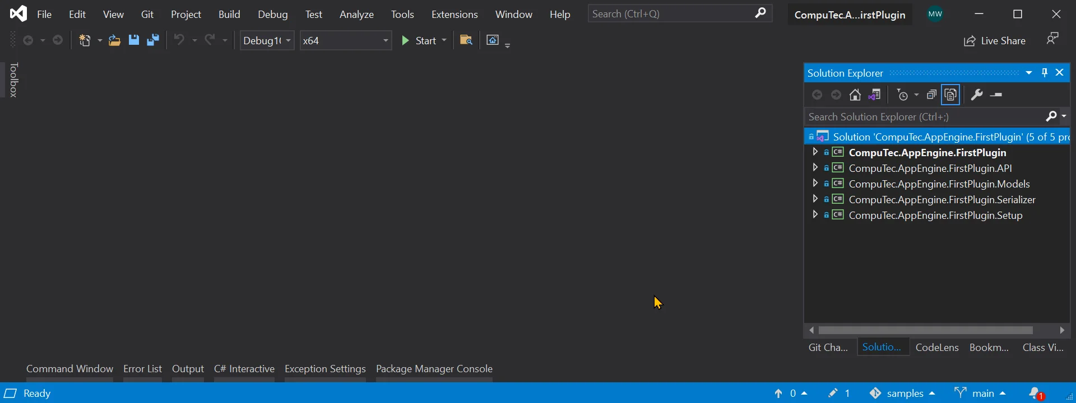Open the Debug configuration dropdown
This screenshot has height=403, width=1076.
coord(267,40)
